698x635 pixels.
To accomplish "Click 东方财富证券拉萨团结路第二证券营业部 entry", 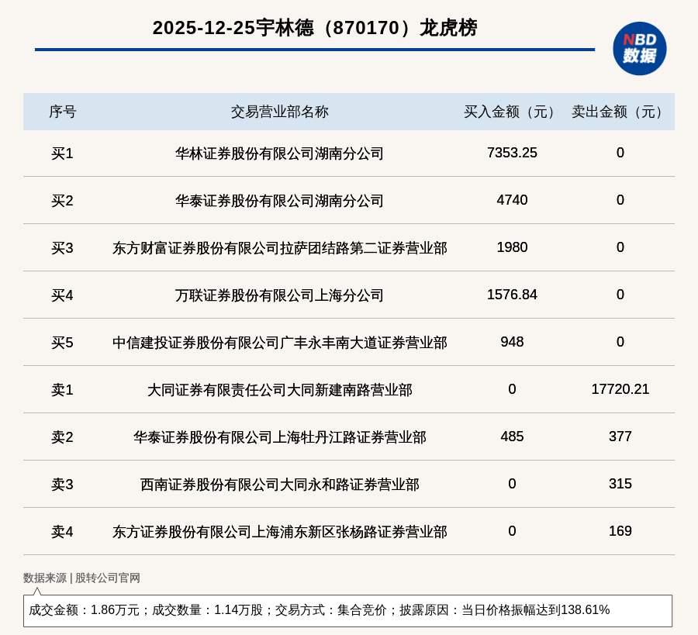I will point(280,248).
